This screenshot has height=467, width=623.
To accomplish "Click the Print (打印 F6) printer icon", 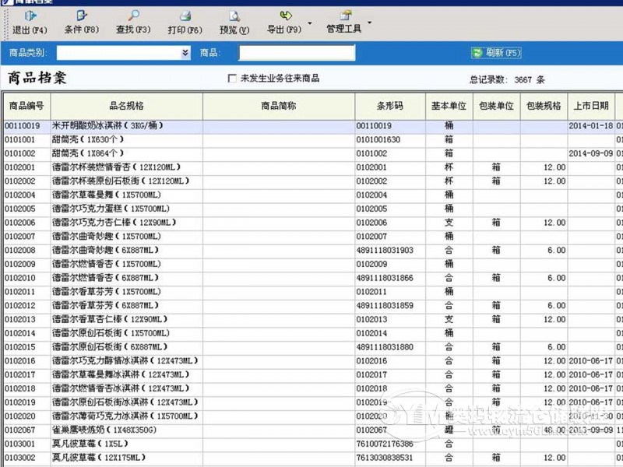I will pyautogui.click(x=185, y=16).
